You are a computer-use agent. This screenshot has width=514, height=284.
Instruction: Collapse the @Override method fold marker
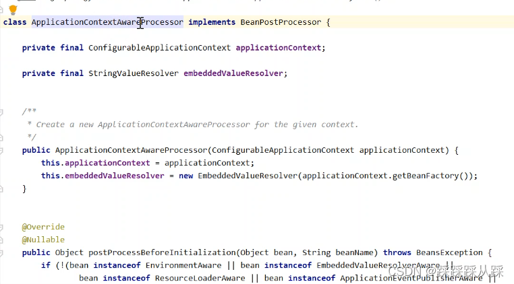pyautogui.click(x=1, y=227)
